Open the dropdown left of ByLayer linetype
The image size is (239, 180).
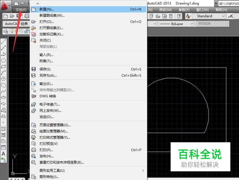(x=155, y=24)
